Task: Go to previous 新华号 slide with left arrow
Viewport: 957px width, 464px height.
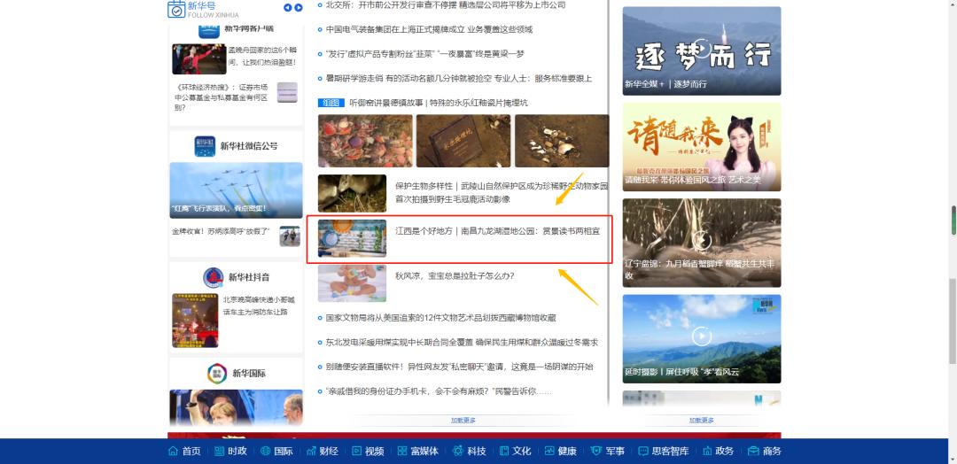Action: 287,8
